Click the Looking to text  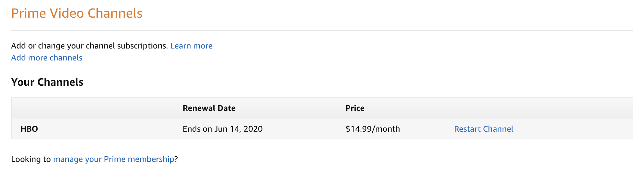click(31, 159)
